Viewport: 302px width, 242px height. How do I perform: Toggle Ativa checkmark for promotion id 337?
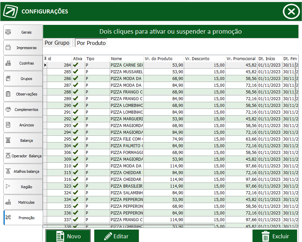75,219
